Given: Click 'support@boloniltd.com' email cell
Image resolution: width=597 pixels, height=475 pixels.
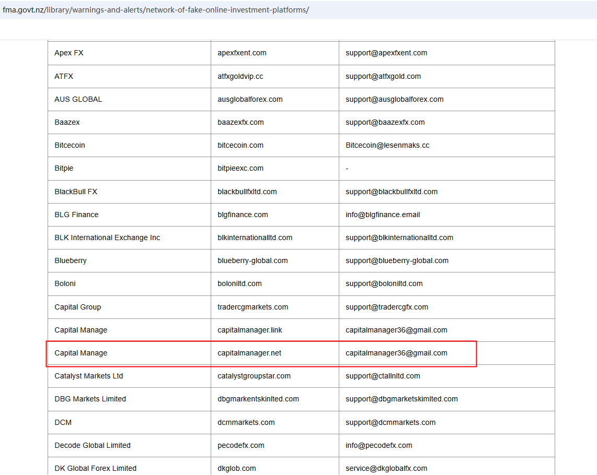Looking at the screenshot, I should pyautogui.click(x=446, y=284).
